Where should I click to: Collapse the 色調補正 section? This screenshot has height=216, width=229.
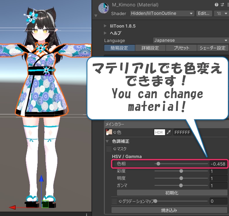[x=107, y=141]
